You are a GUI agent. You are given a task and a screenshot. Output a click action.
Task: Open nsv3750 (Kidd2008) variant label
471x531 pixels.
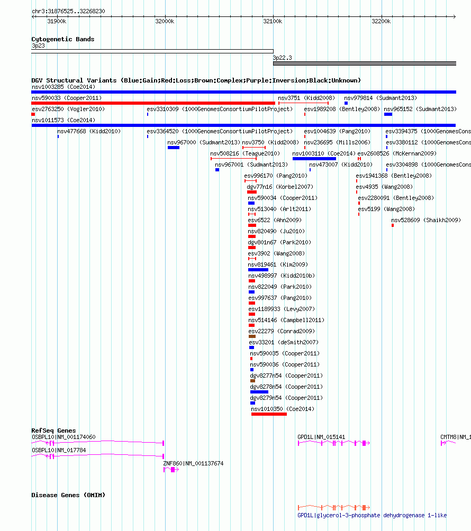270,143
